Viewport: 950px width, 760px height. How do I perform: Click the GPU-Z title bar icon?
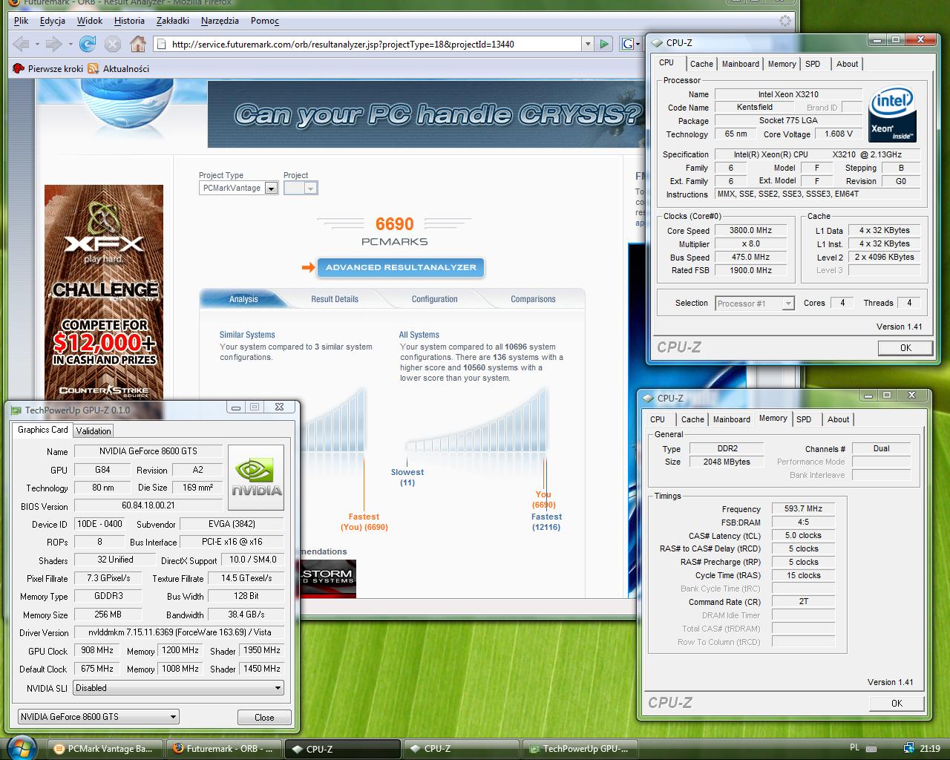16,409
